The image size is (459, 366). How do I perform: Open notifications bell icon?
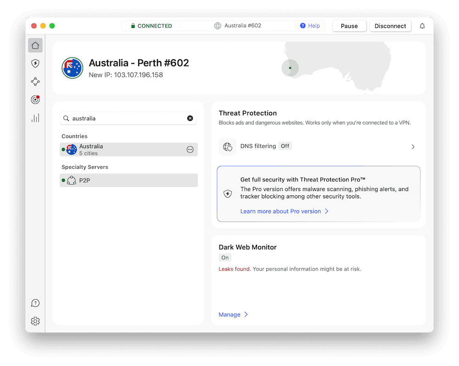422,26
